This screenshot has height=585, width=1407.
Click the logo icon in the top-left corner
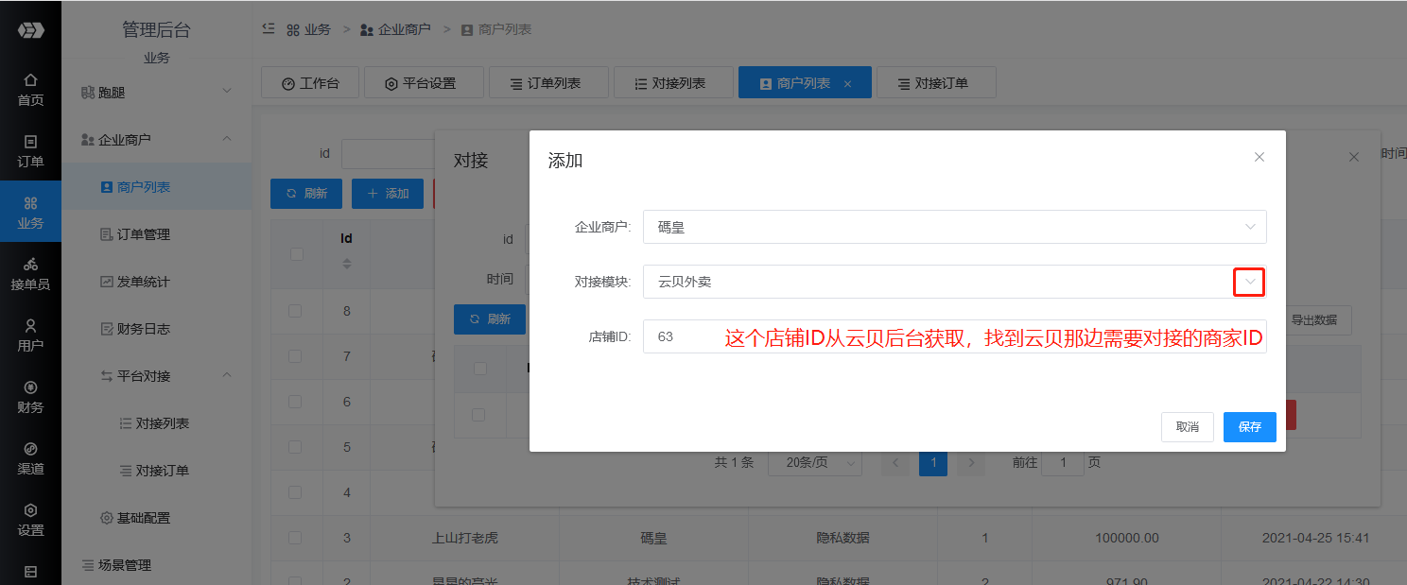click(30, 30)
